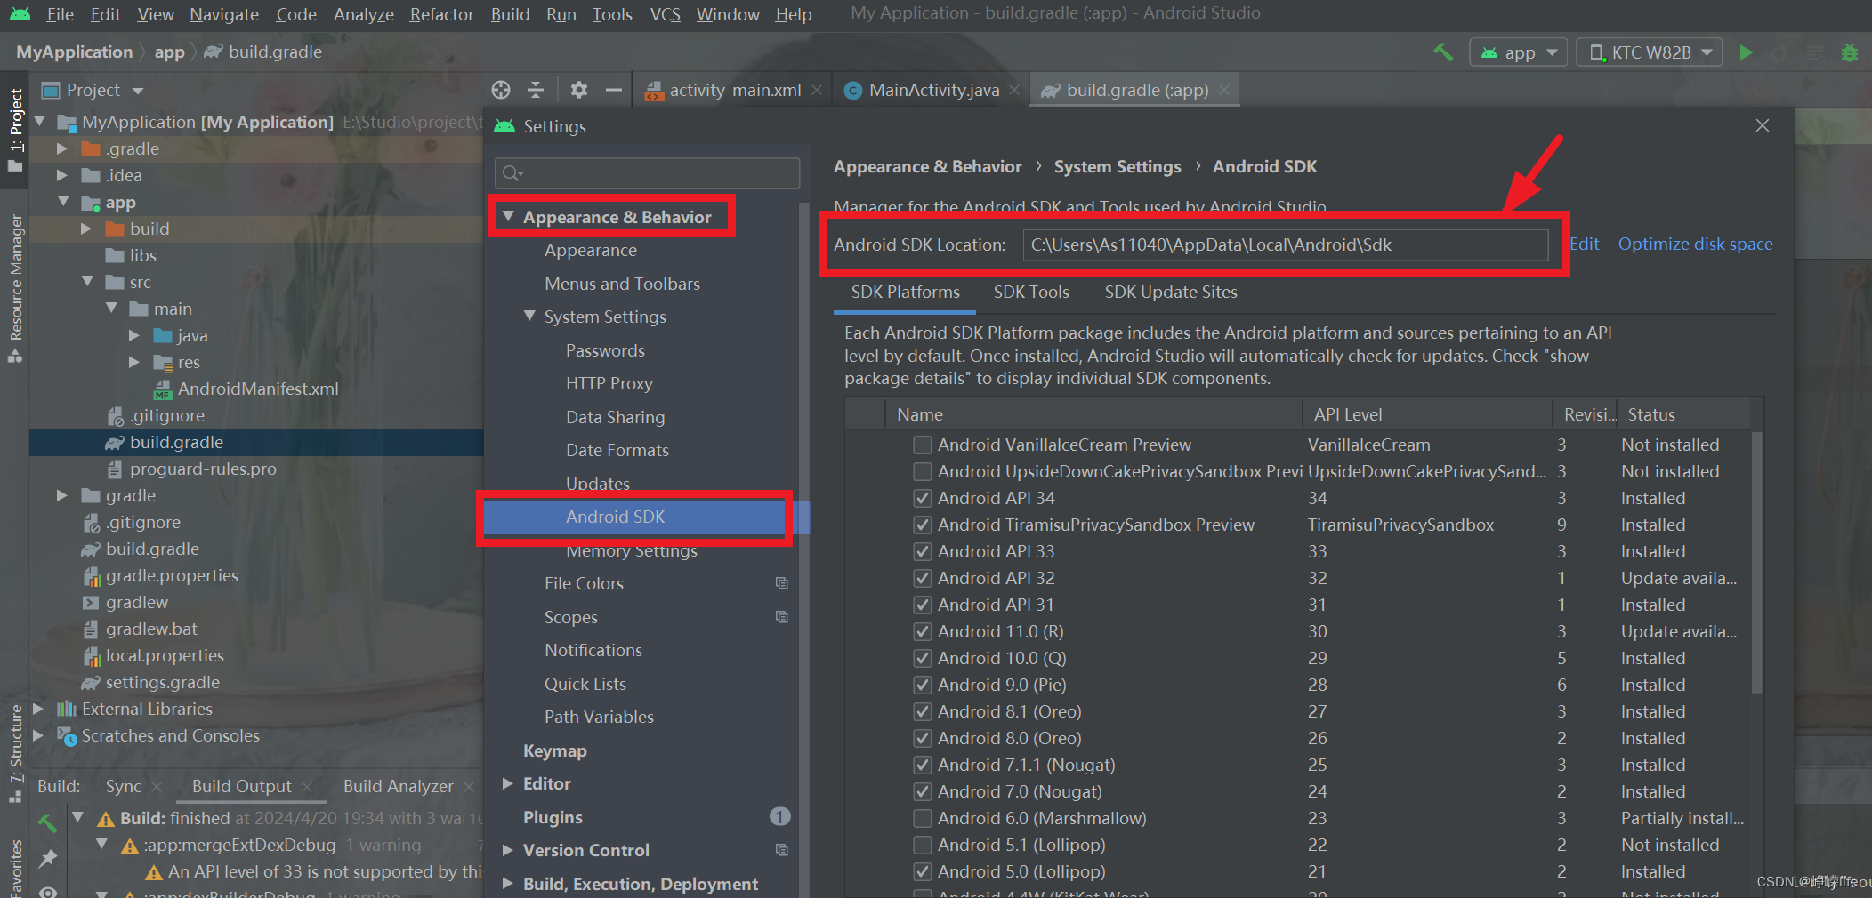Open the Build Analyzer tab

(x=399, y=786)
